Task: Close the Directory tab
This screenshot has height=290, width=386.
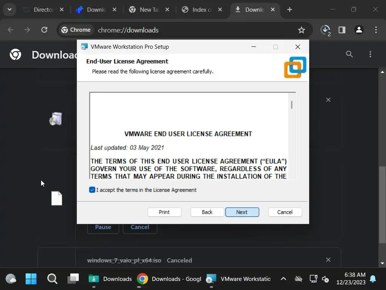Action: 61,9
